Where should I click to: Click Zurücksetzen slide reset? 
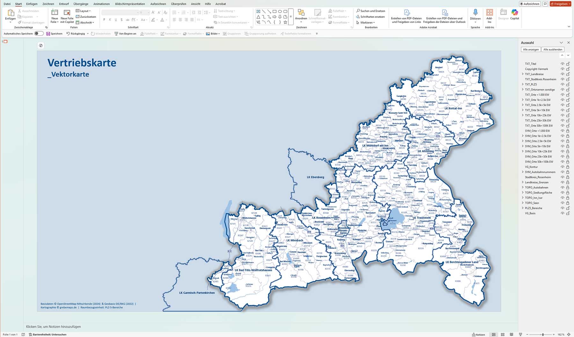coord(86,17)
